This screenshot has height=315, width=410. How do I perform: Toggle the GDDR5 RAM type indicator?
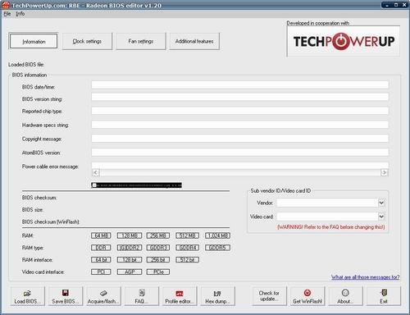point(217,248)
